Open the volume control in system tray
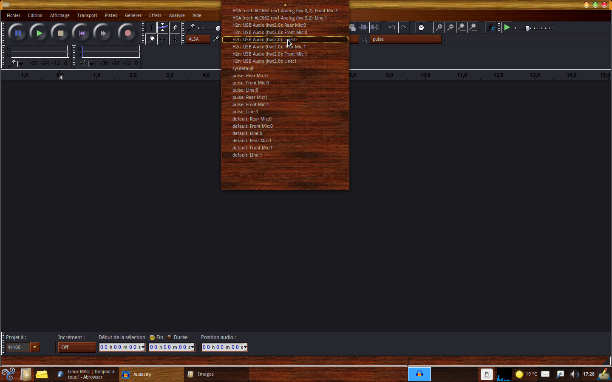The height and width of the screenshot is (382, 612). tap(574, 374)
